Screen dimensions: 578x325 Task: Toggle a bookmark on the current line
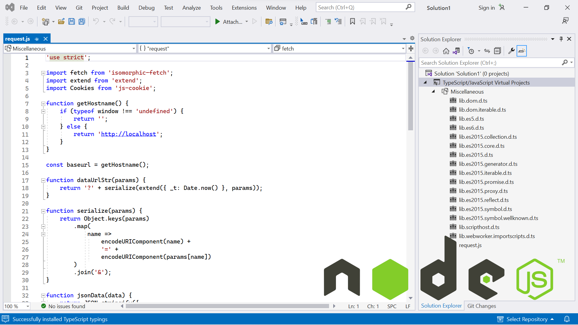coord(353,22)
